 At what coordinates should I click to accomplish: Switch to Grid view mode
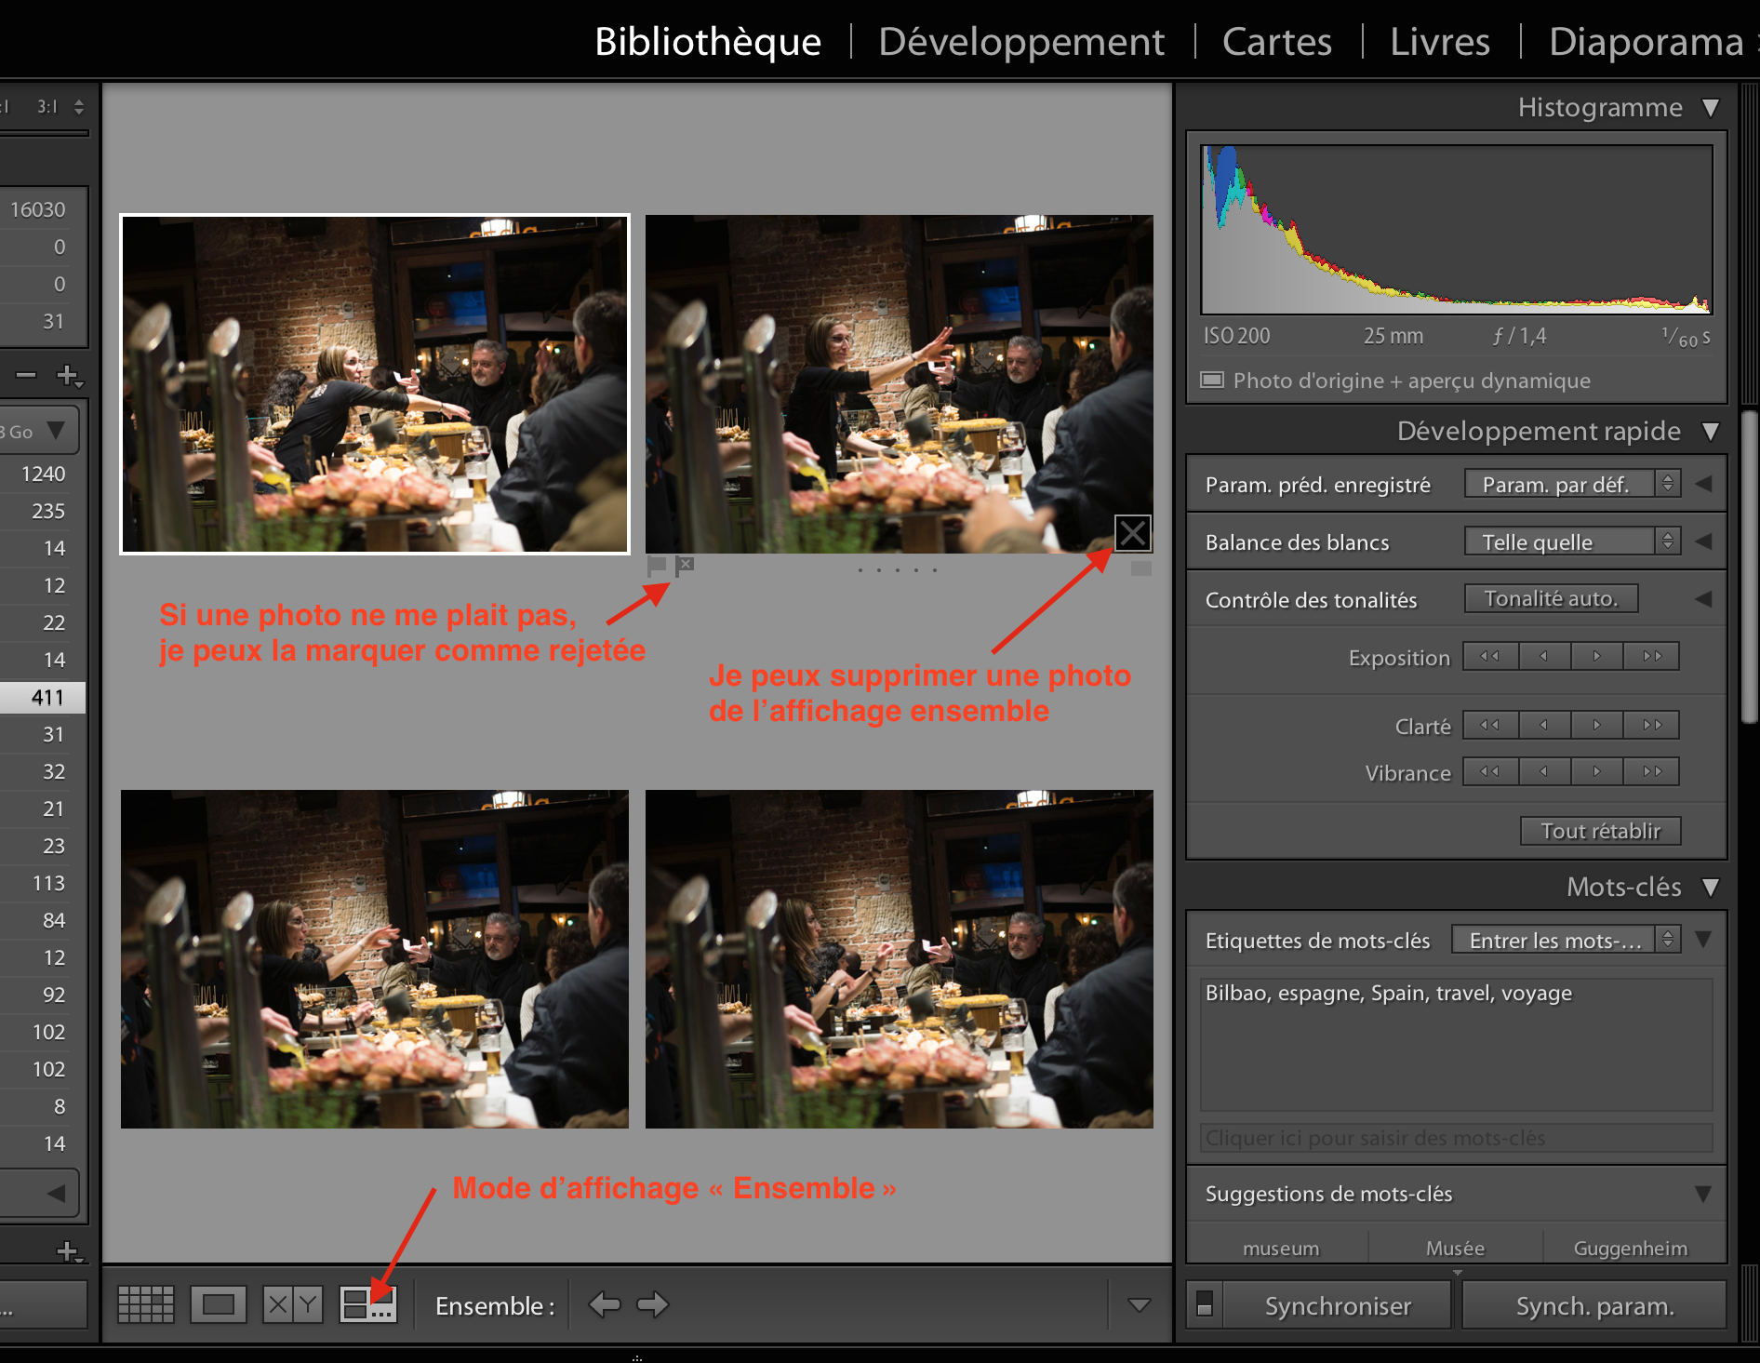[146, 1304]
